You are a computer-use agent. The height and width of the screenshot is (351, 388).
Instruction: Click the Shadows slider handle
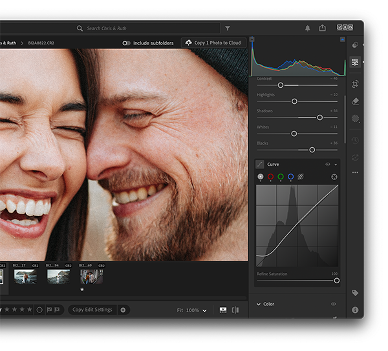[319, 117]
